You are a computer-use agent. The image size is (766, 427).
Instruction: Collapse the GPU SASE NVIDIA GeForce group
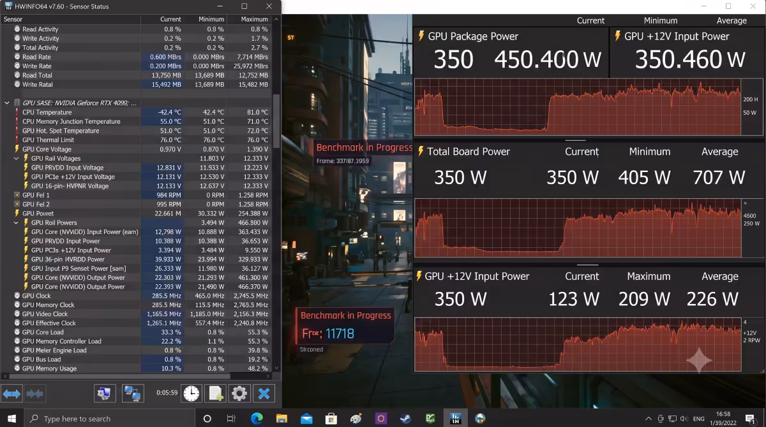(x=6, y=103)
